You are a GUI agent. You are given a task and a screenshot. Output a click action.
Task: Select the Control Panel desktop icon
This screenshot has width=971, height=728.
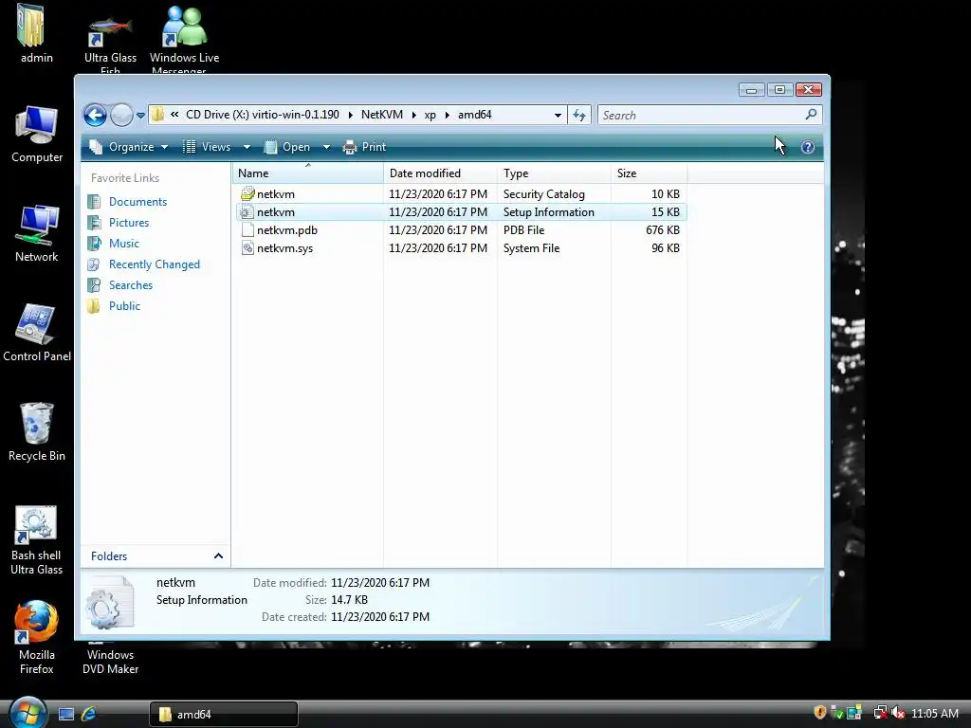click(37, 333)
